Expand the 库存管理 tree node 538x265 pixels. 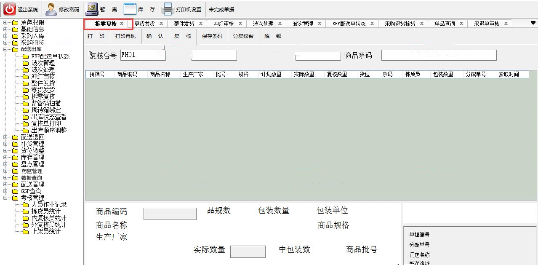(x=5, y=157)
